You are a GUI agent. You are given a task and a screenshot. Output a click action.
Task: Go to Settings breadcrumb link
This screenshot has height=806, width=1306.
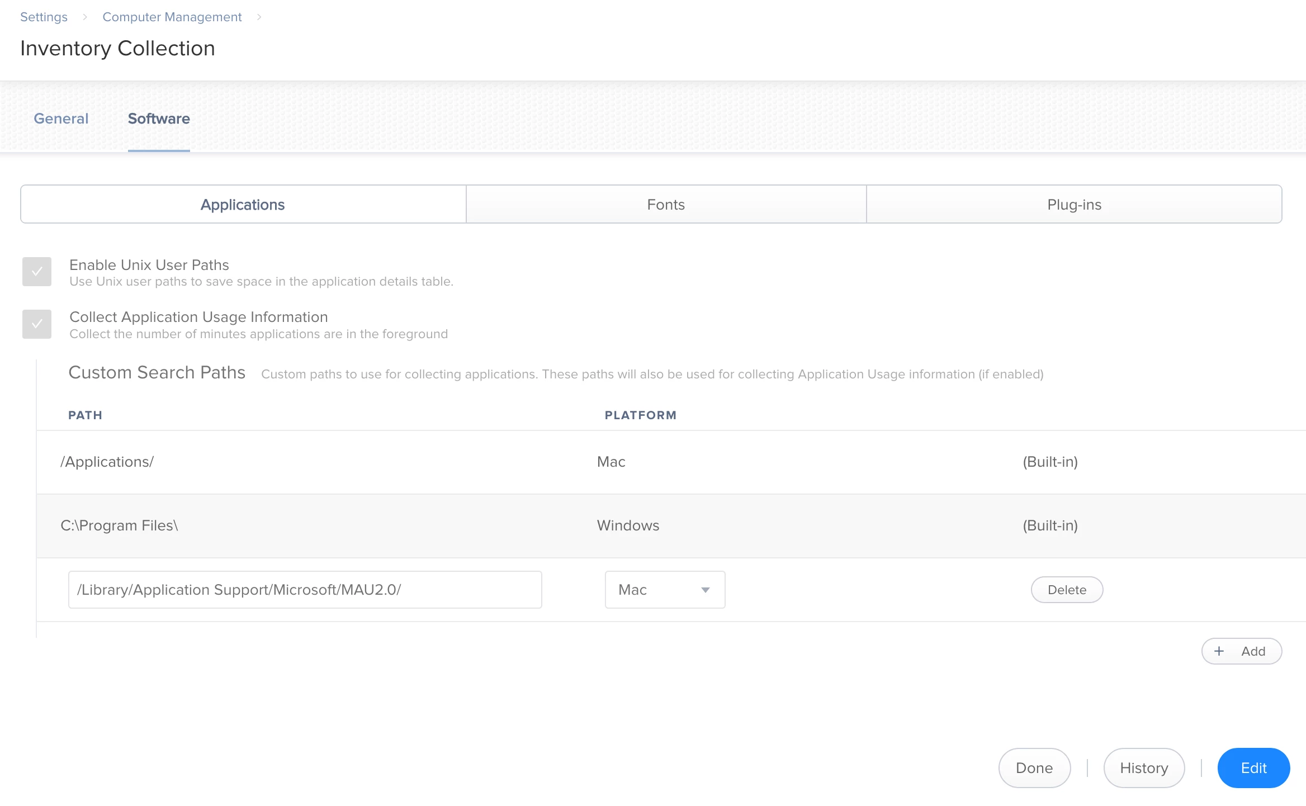(44, 17)
